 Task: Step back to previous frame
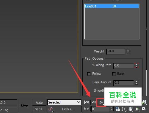pos(94,102)
